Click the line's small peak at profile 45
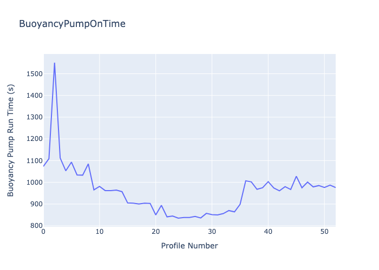The image size is (379, 270). coord(296,176)
